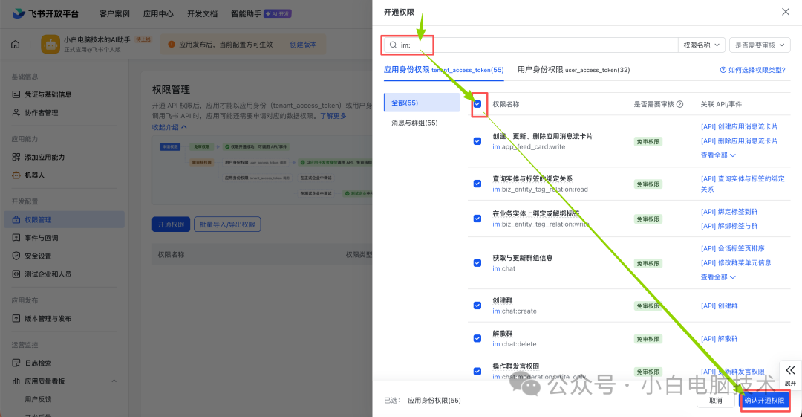Open [API] 创建应用消息流卡片 link

739,126
